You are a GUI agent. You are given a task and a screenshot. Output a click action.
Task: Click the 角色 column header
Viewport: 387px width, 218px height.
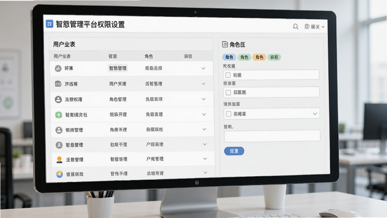click(x=149, y=56)
